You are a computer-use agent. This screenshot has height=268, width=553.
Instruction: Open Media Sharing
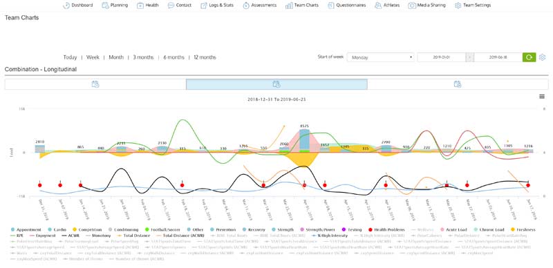coord(427,6)
